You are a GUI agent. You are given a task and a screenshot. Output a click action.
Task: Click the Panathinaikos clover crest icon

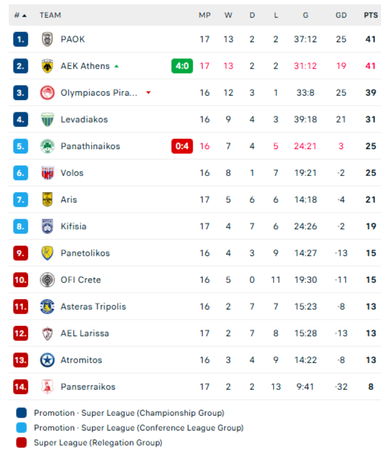tap(47, 146)
